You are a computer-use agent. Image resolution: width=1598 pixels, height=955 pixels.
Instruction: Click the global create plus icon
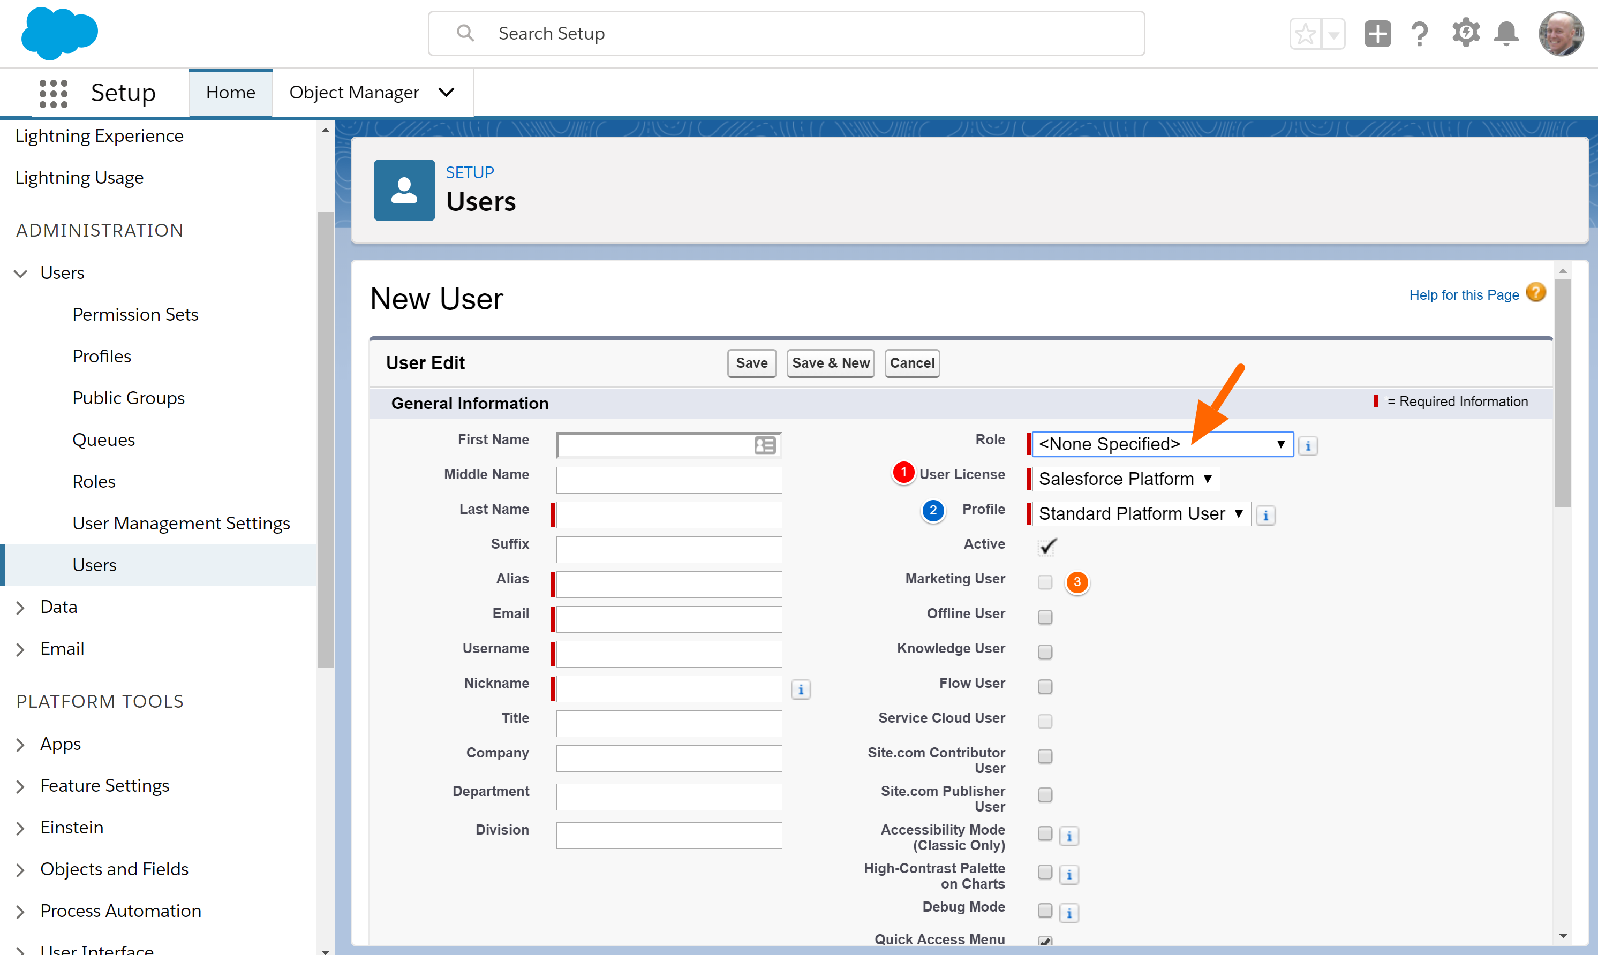point(1377,34)
